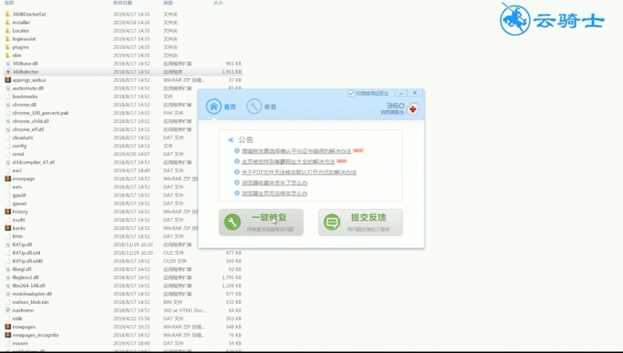This screenshot has width=623, height=353.
Task: Click the 360base.dll file icon
Action: [x=8, y=64]
